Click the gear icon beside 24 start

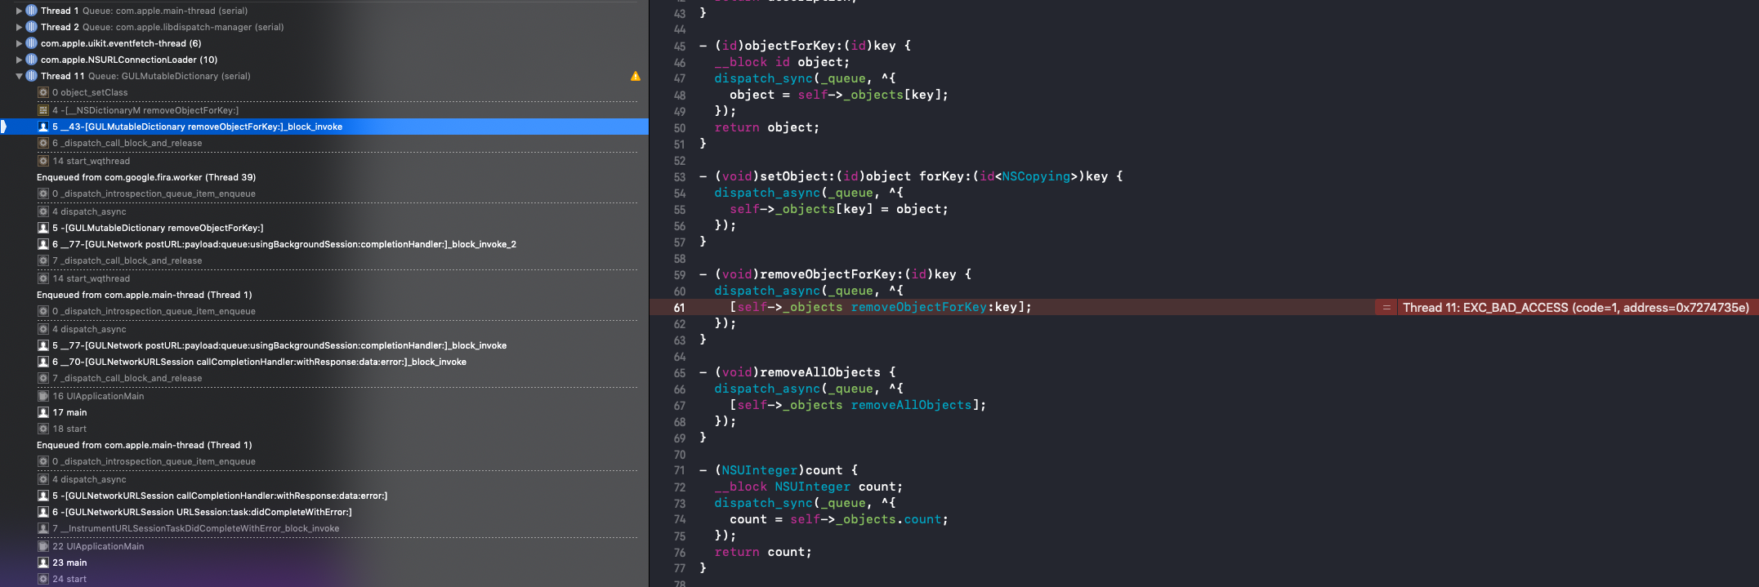click(x=43, y=579)
